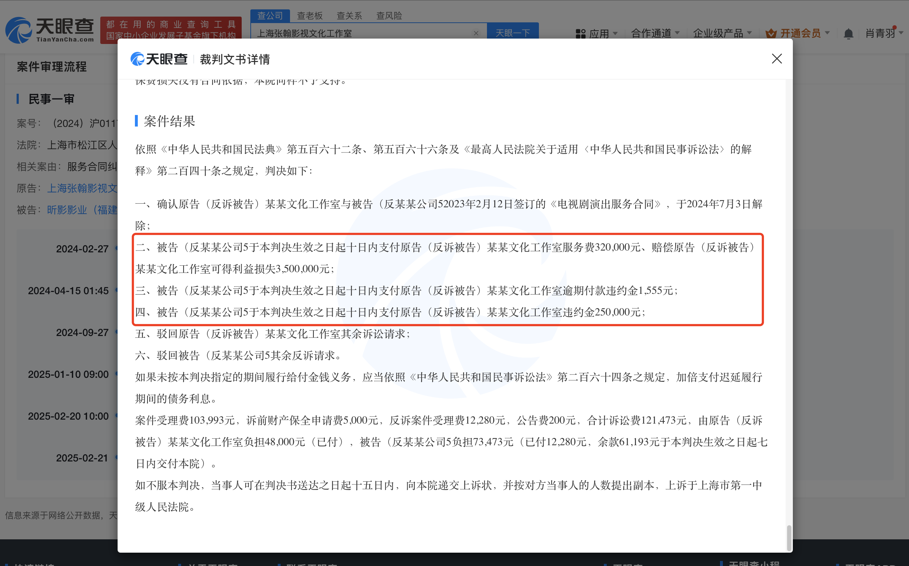Open the 开通会员 membership menu
The width and height of the screenshot is (909, 566).
(804, 33)
